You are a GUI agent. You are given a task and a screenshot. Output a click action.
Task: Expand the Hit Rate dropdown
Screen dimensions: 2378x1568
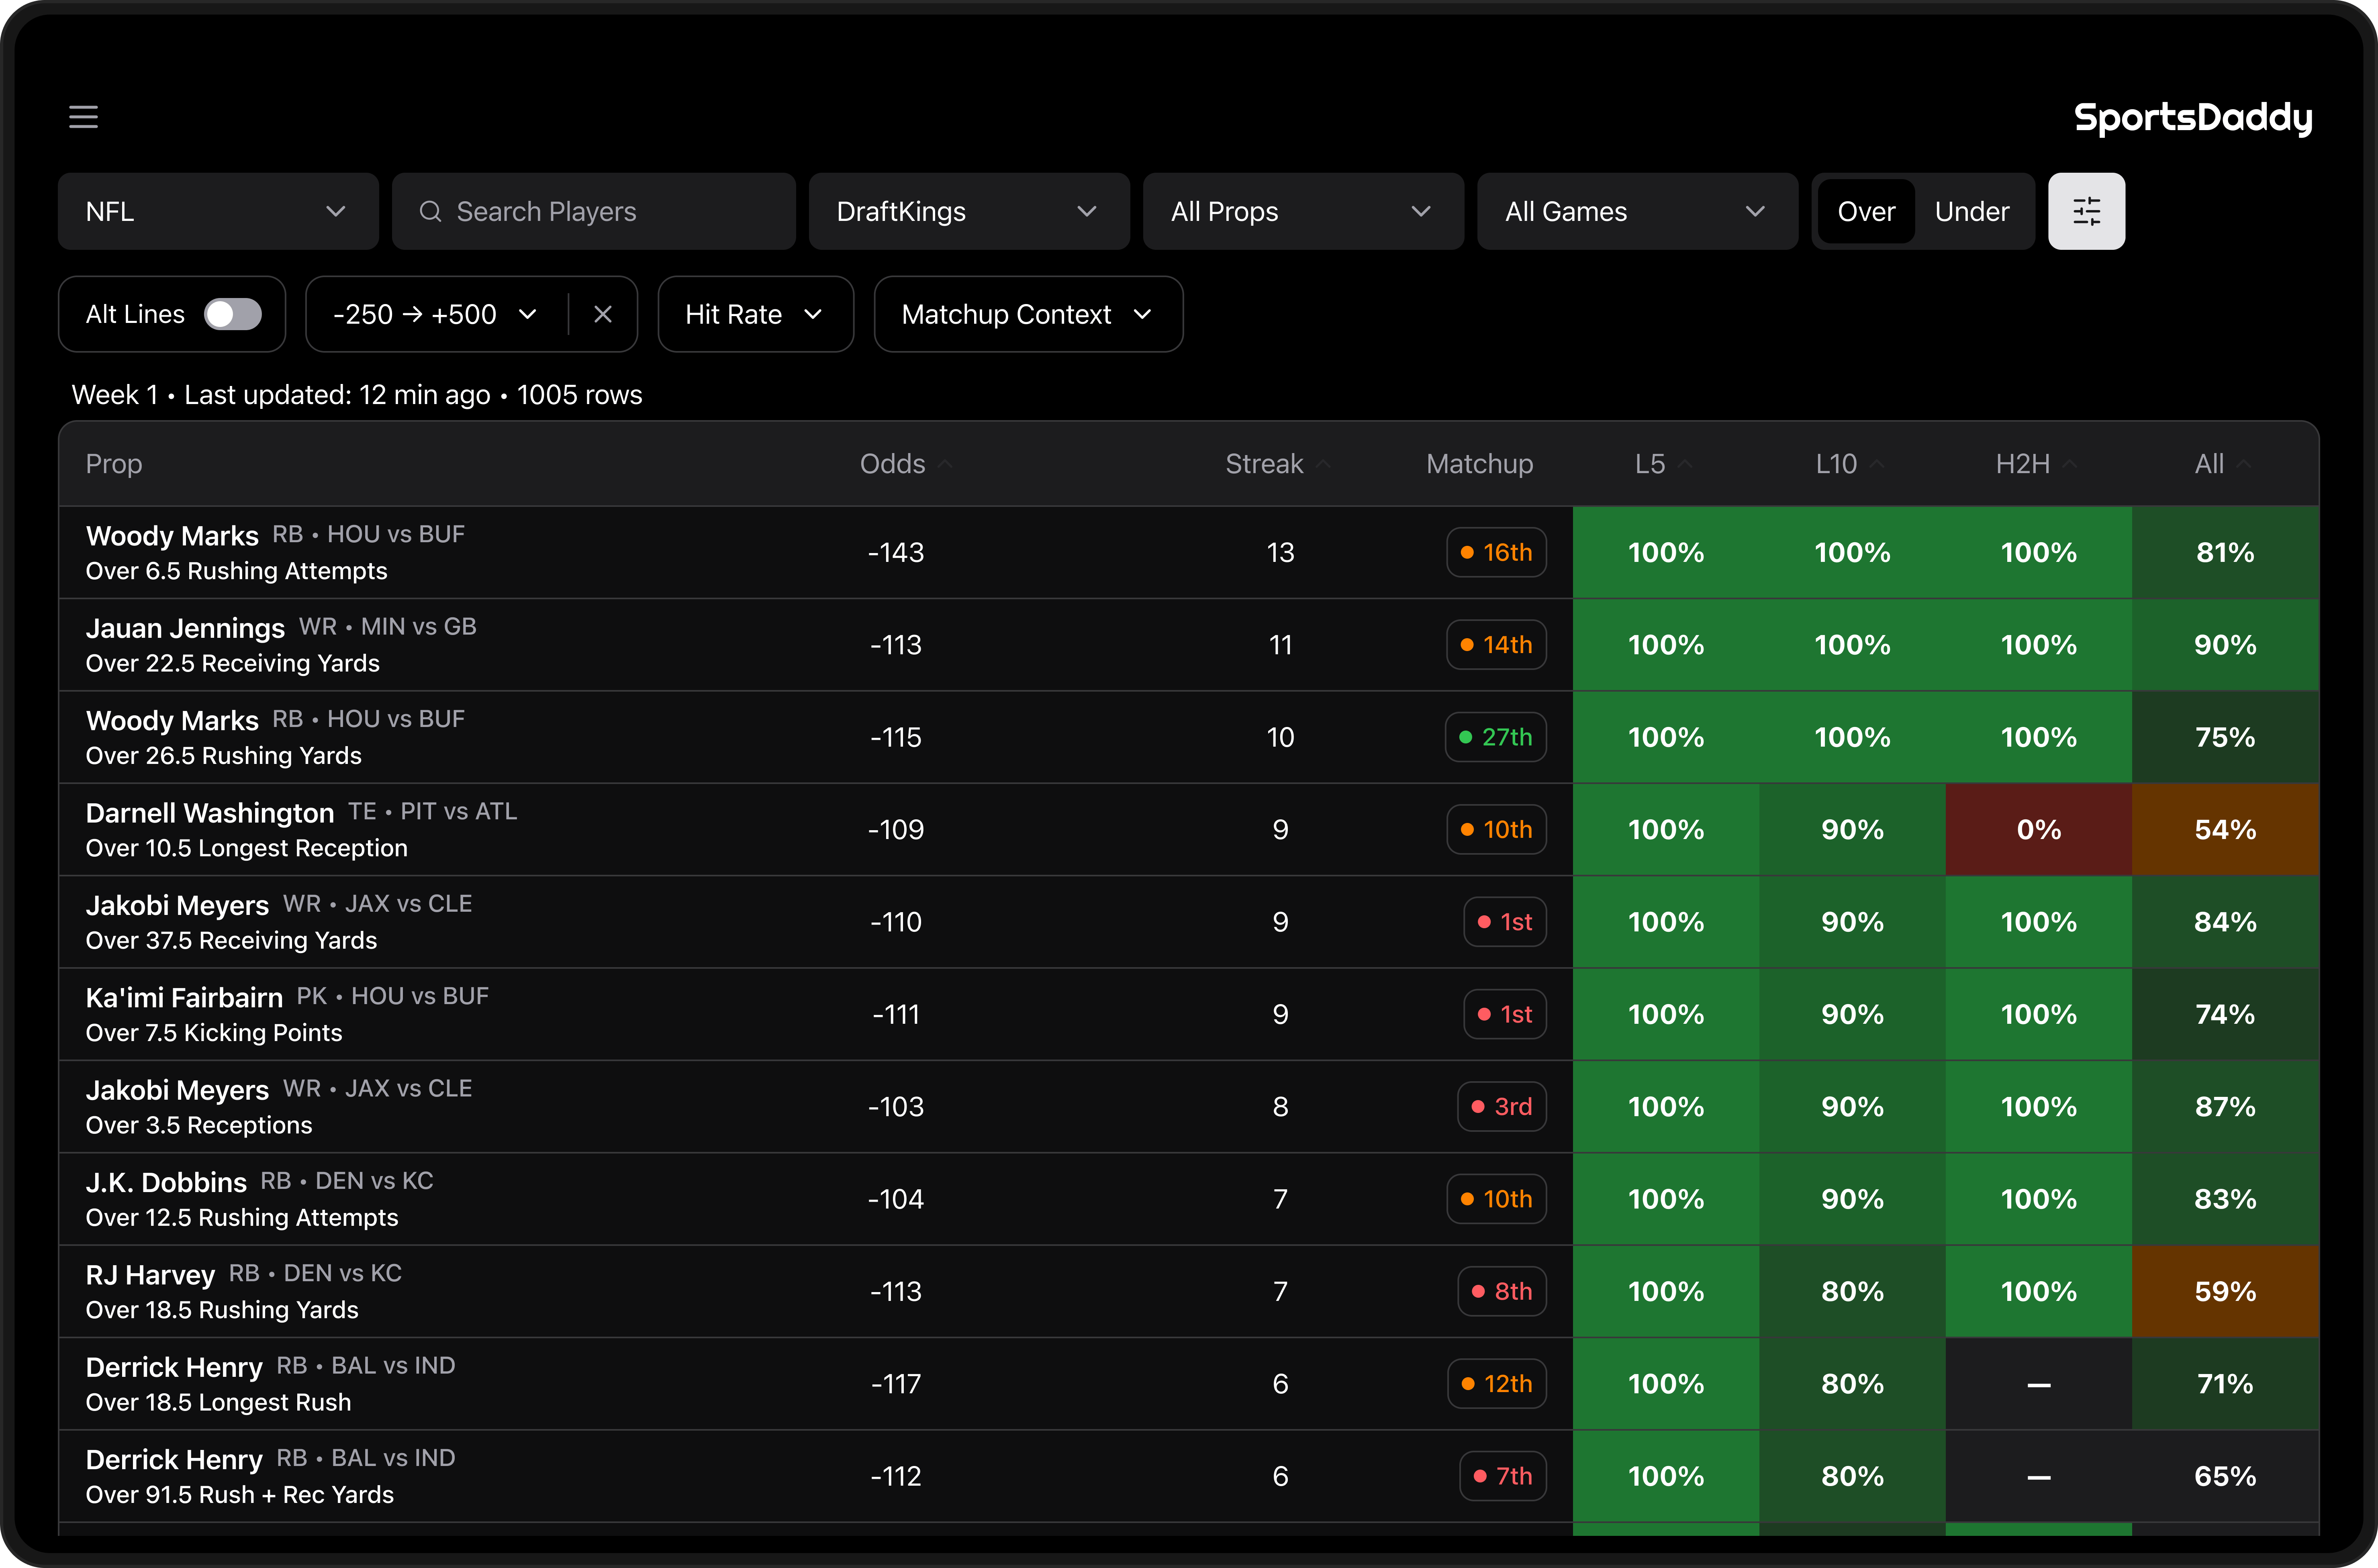(755, 314)
